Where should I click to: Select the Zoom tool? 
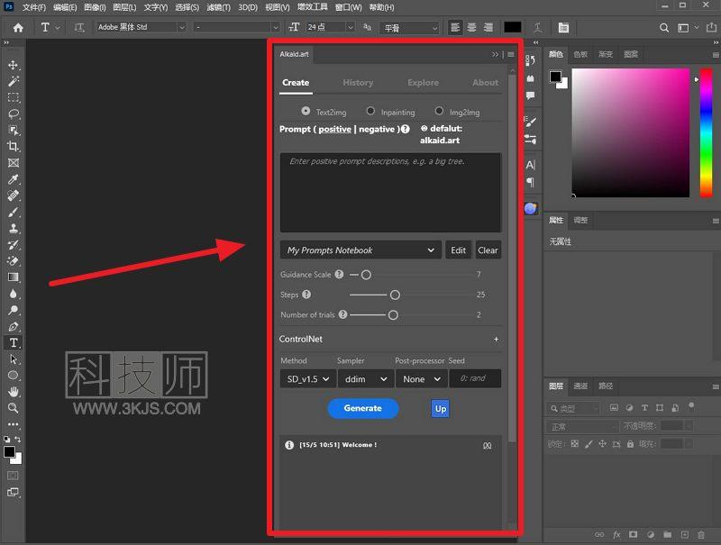13,408
